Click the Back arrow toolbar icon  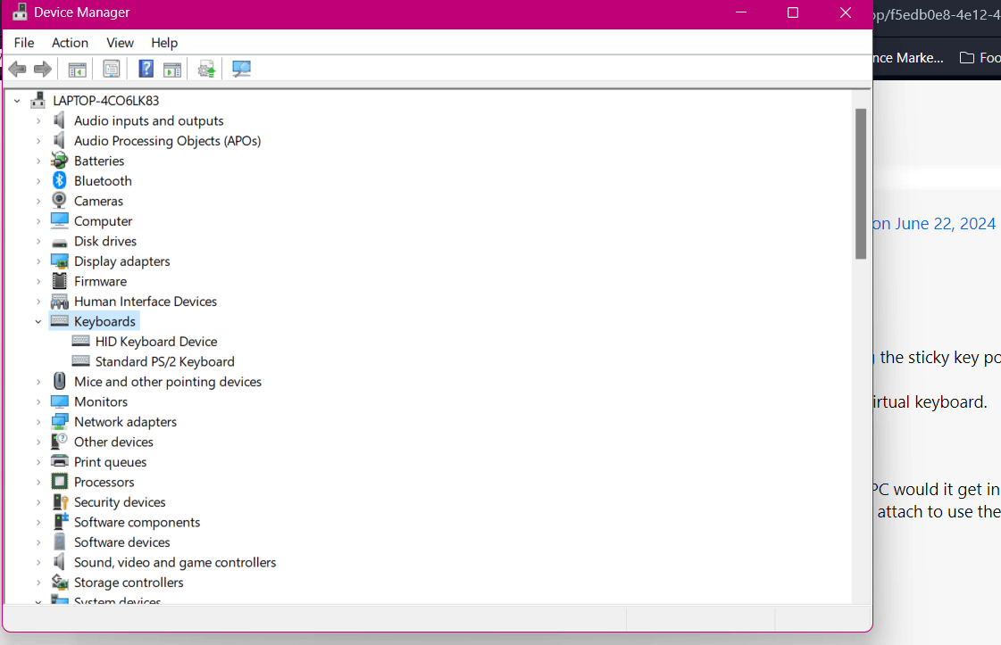[17, 69]
